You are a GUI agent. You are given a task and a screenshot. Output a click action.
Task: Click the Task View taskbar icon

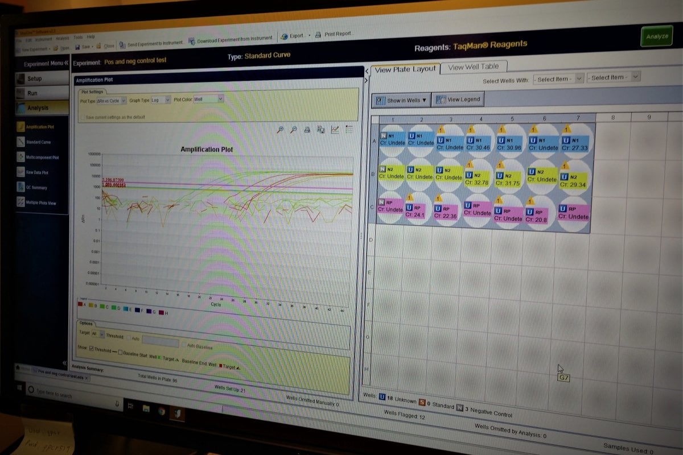coord(130,406)
